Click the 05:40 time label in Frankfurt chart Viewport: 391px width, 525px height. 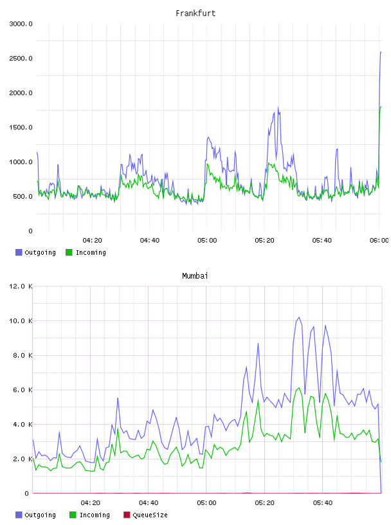(x=322, y=241)
